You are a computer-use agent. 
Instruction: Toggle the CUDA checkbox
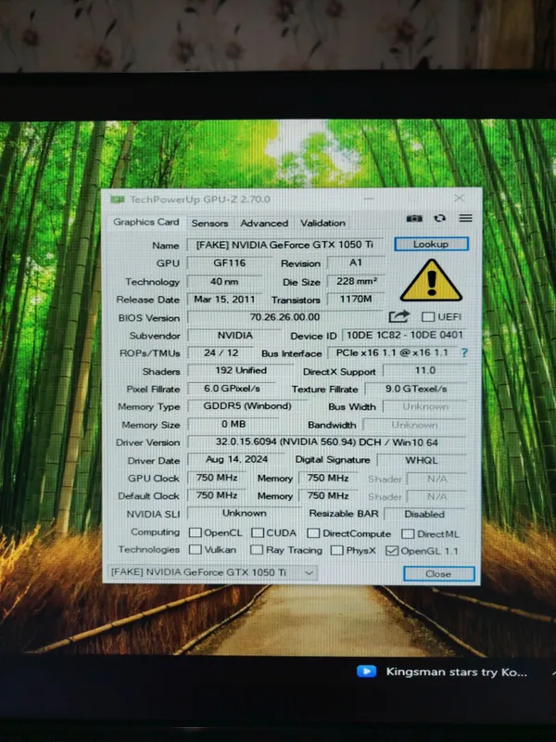258,532
